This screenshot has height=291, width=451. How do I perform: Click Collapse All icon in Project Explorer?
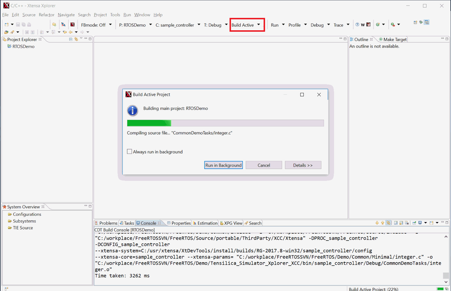point(71,39)
